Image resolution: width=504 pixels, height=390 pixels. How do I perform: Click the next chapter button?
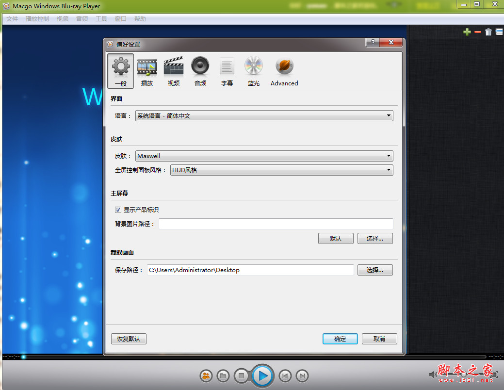click(302, 376)
